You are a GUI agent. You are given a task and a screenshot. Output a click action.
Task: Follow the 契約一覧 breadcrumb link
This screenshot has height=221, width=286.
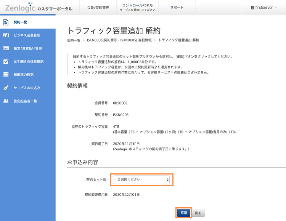click(74, 40)
